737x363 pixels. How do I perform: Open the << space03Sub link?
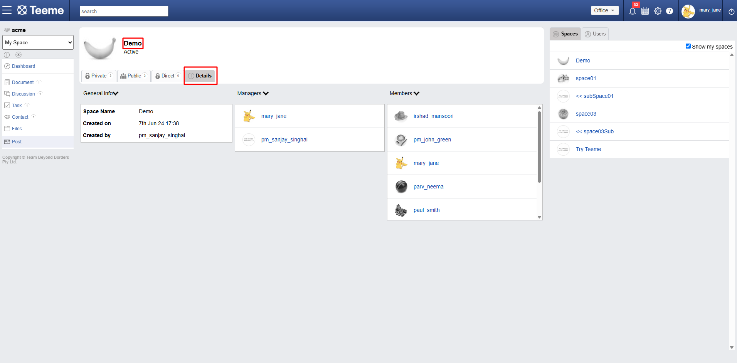tap(594, 131)
